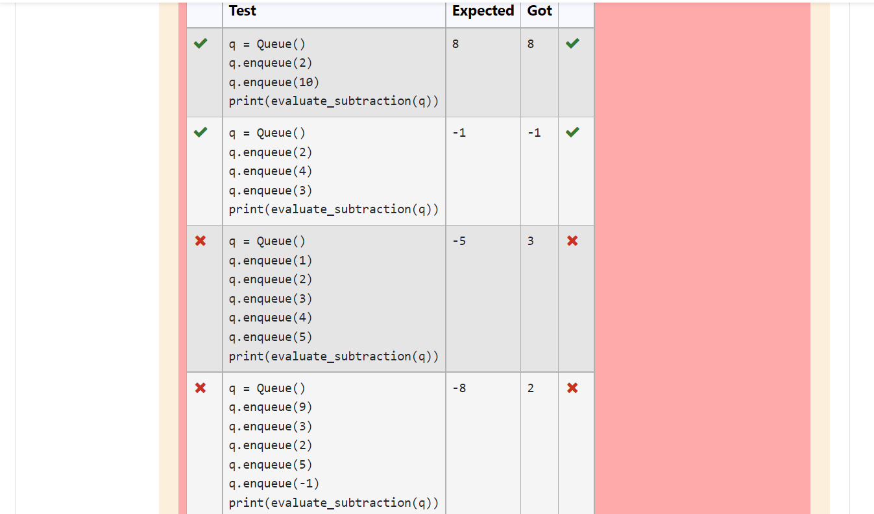This screenshot has height=514, width=874.
Task: Click the red X beside the third test
Action: pos(200,240)
